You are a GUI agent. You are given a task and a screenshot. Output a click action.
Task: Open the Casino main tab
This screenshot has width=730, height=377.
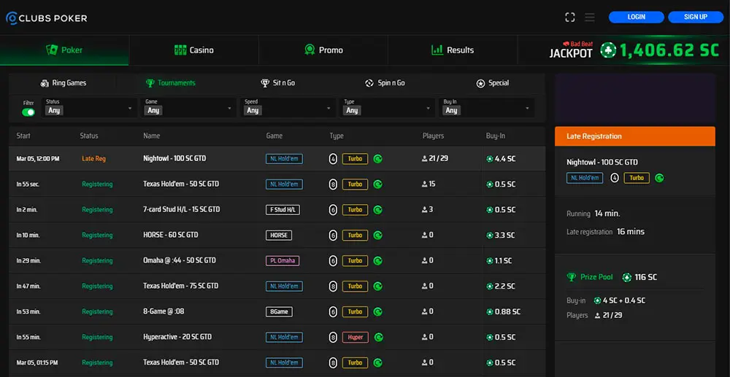pyautogui.click(x=193, y=50)
